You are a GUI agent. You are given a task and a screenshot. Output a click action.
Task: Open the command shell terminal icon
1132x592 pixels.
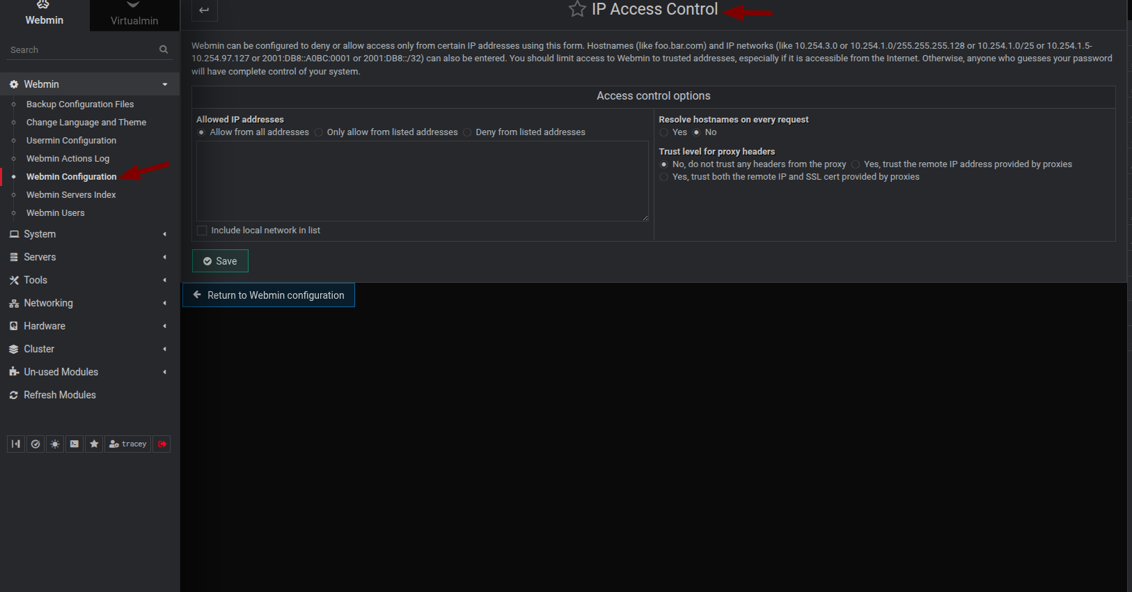pyautogui.click(x=74, y=444)
